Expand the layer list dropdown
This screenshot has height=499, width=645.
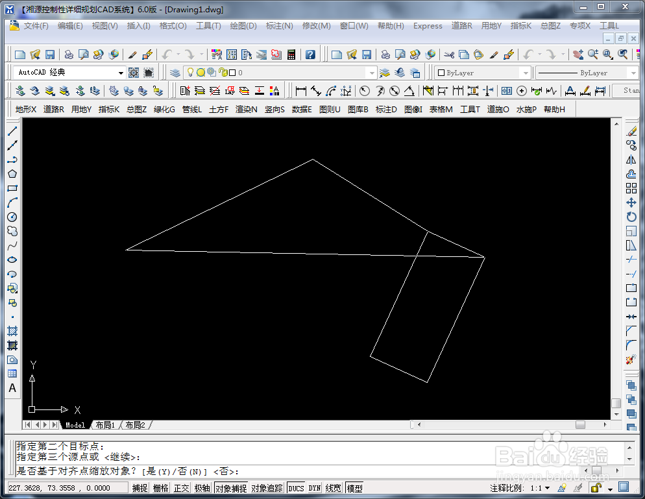click(371, 73)
